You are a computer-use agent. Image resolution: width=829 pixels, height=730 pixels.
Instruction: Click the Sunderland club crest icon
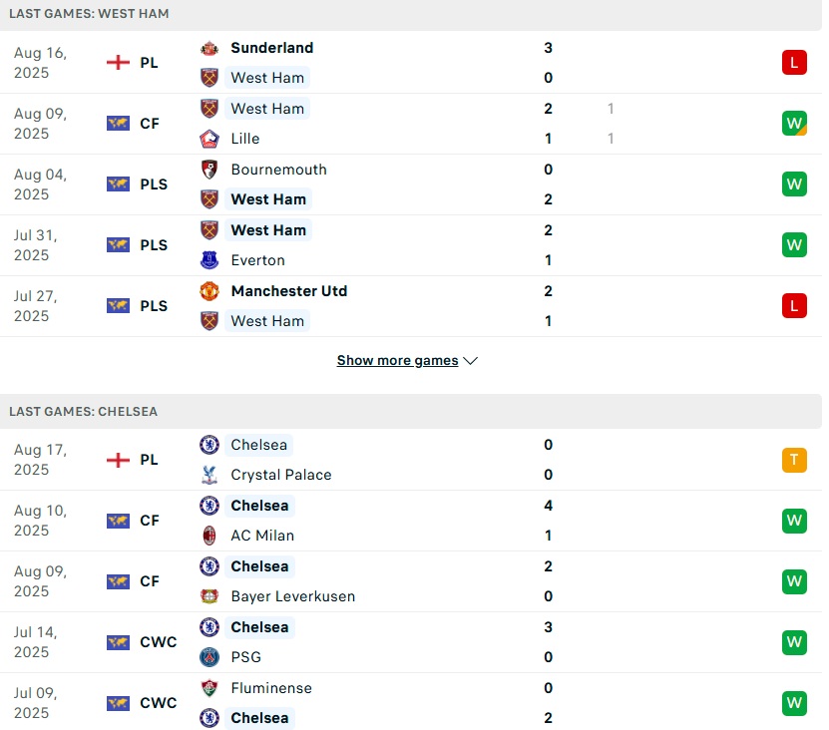pos(209,48)
